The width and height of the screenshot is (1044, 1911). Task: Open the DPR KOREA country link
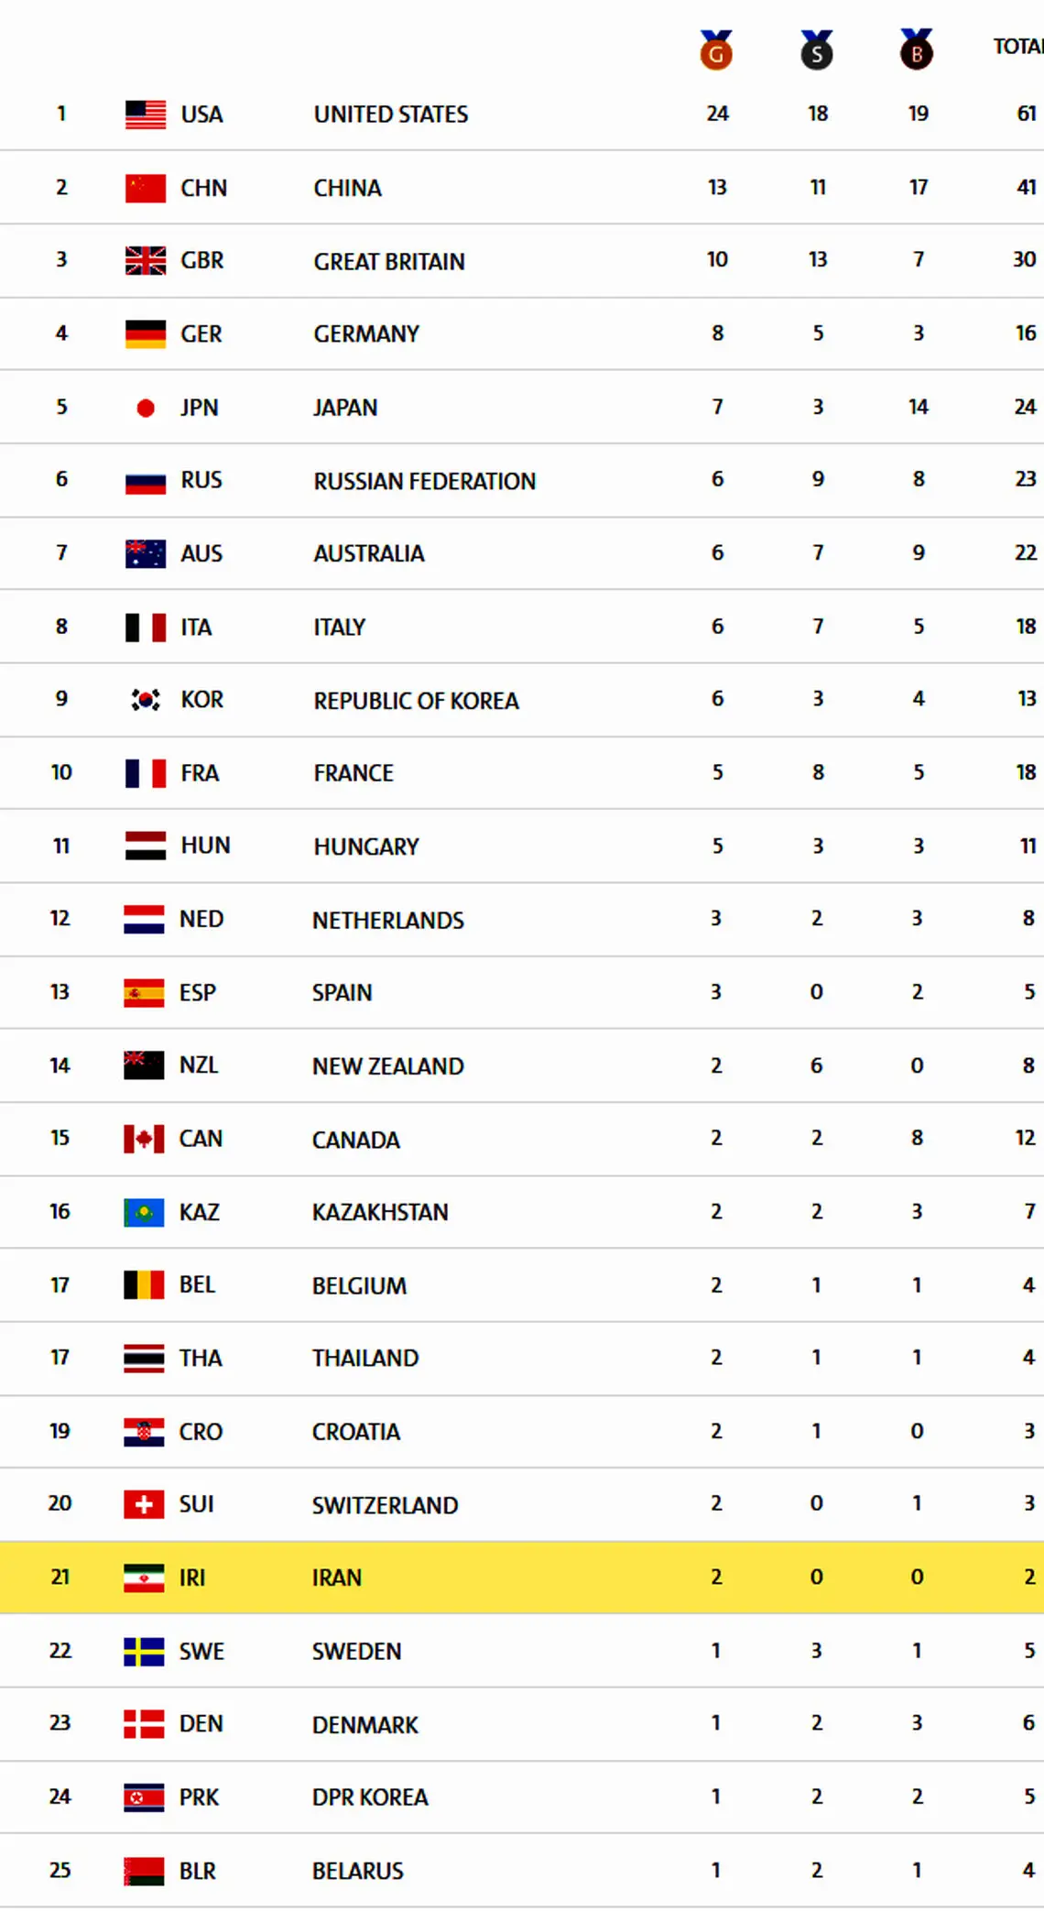click(370, 1797)
